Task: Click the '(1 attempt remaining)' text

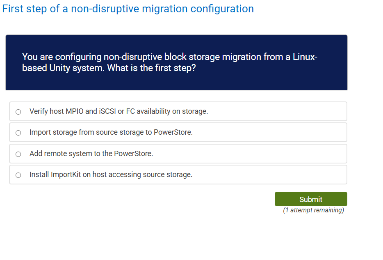Action: point(313,210)
